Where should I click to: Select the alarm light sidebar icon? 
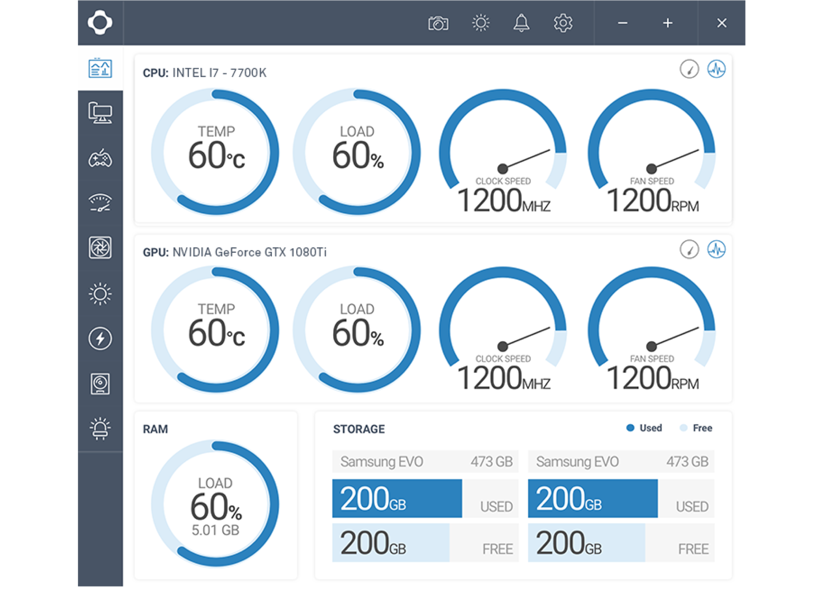tap(100, 429)
